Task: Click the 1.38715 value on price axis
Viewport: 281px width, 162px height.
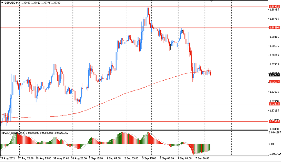Action: [x=274, y=18]
